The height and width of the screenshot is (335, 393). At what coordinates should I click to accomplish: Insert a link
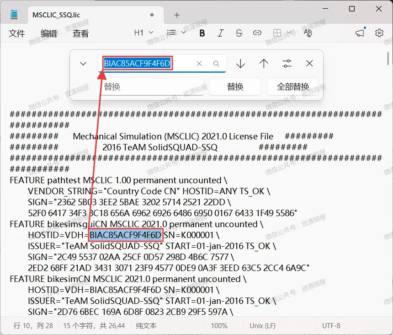tap(257, 33)
